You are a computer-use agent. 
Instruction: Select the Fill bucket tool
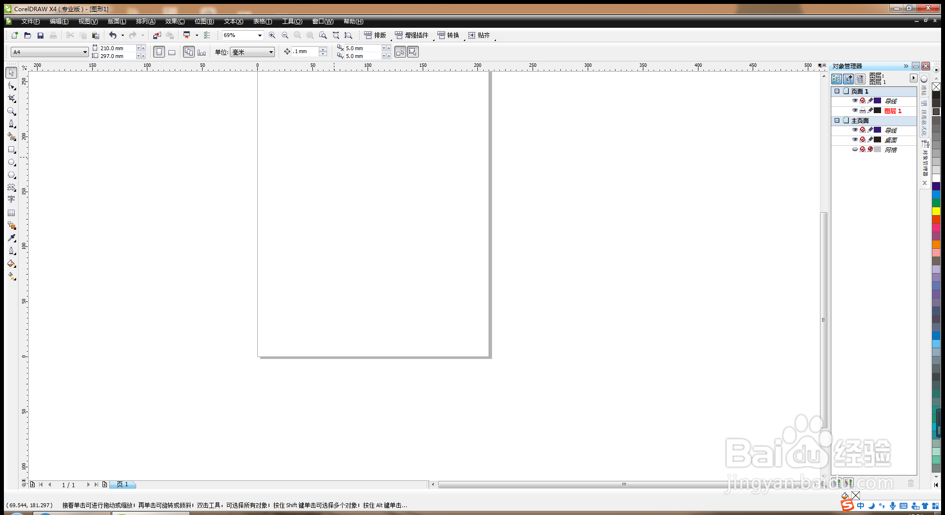click(11, 263)
